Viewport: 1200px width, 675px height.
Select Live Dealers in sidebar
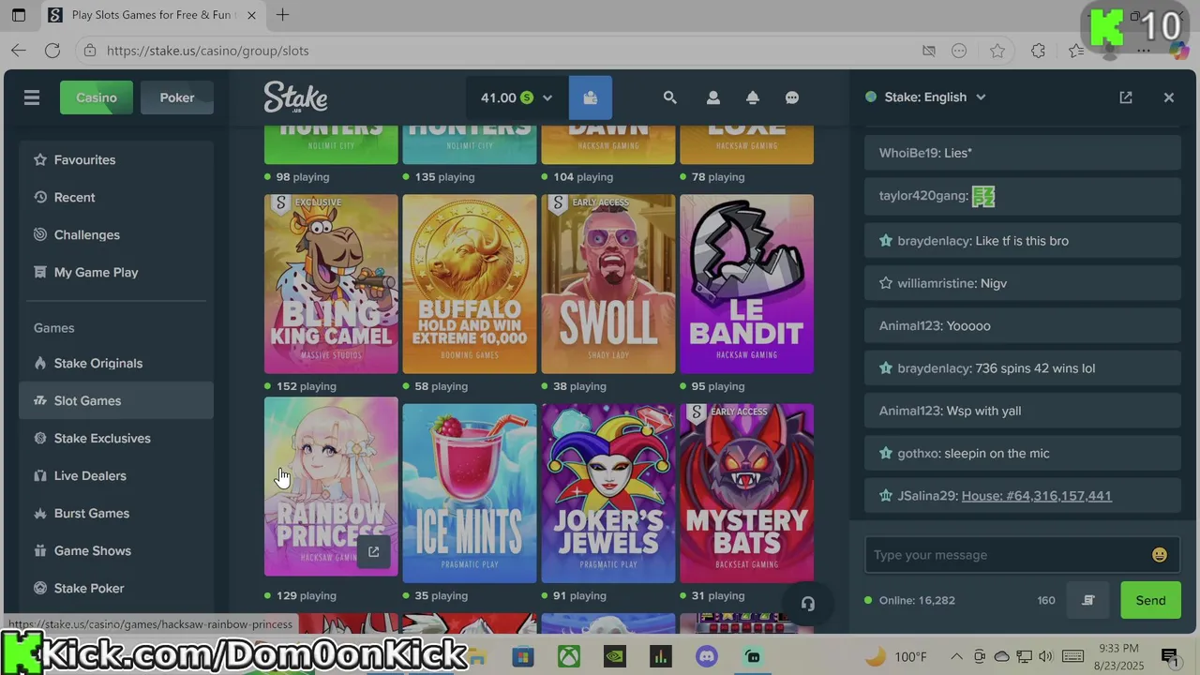coord(116,476)
